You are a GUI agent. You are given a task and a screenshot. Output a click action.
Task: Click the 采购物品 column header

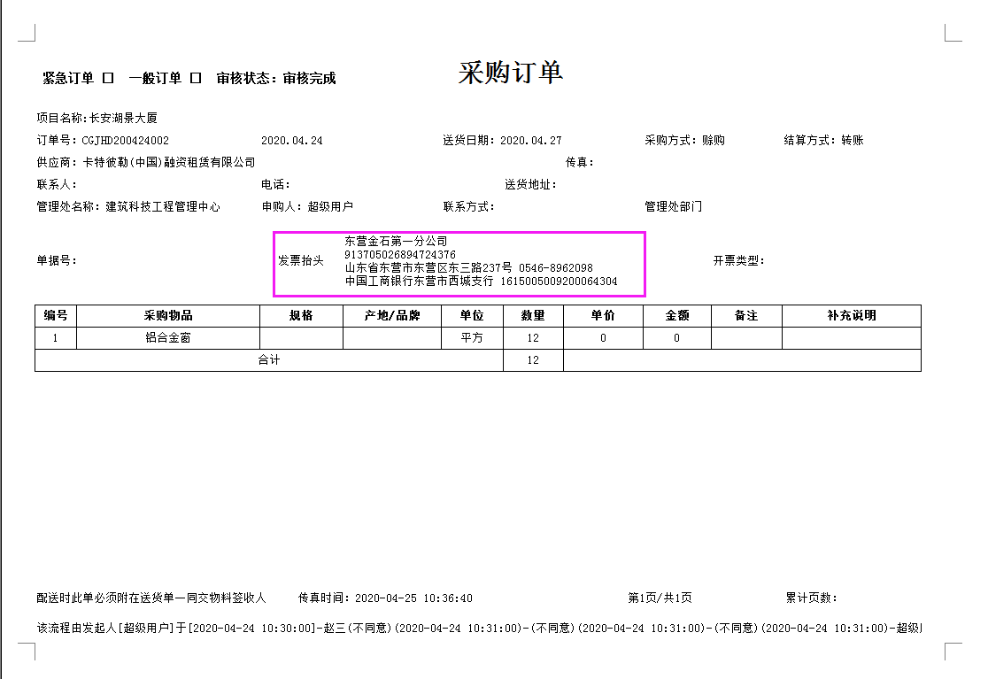(166, 316)
